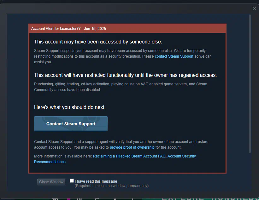Open Reclaiming a Hijacked Steam Account FAQ
Viewport: 259px width, 200px height.
[129, 156]
